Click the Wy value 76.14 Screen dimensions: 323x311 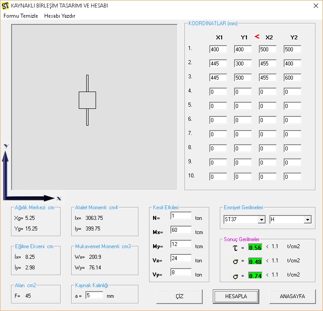click(x=95, y=268)
